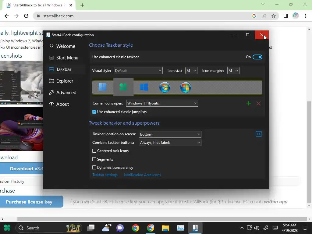This screenshot has height=234, width=312.
Task: Open the Icon margins dropdown
Action: [233, 71]
